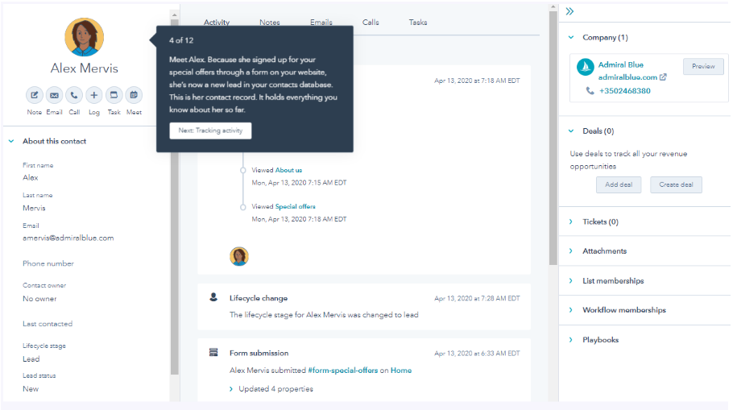
Task: Collapse the About this contact section
Action: coord(11,141)
